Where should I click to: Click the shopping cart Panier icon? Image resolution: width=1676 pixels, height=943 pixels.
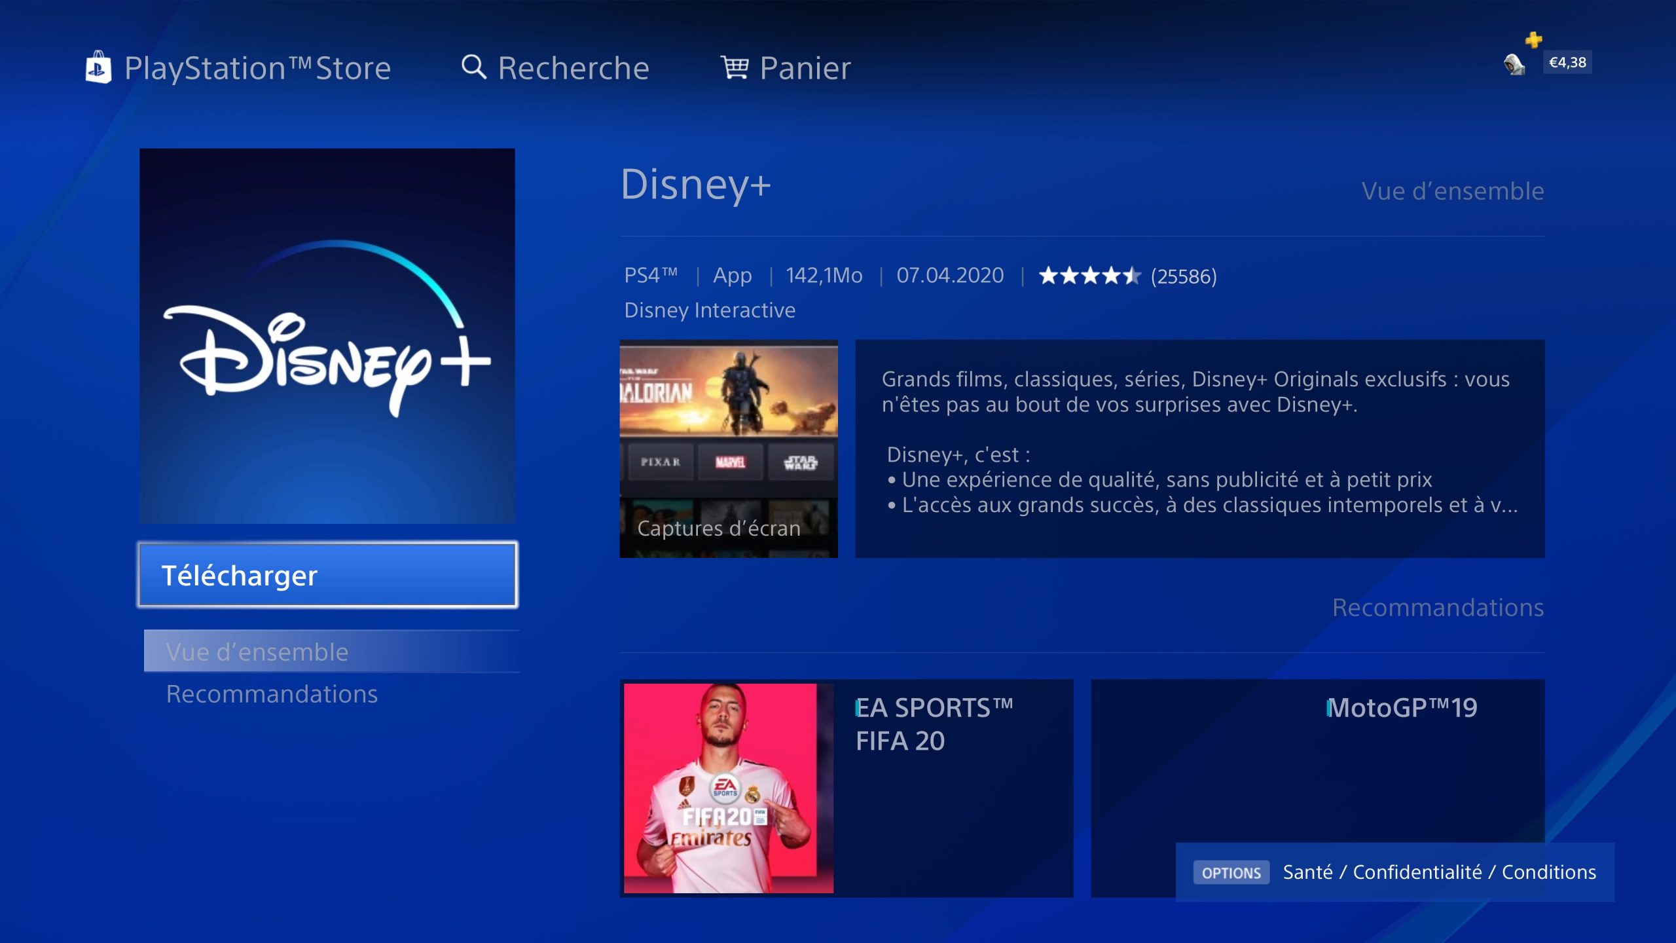pos(735,67)
